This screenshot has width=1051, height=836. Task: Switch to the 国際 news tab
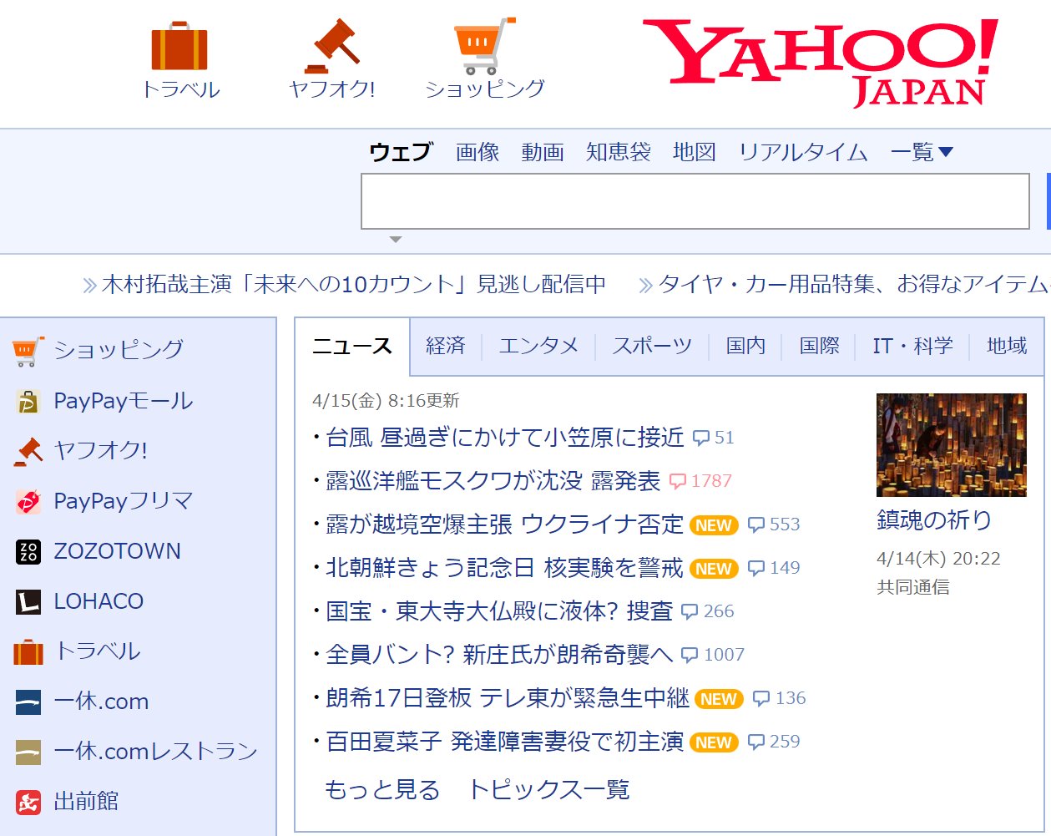(819, 346)
